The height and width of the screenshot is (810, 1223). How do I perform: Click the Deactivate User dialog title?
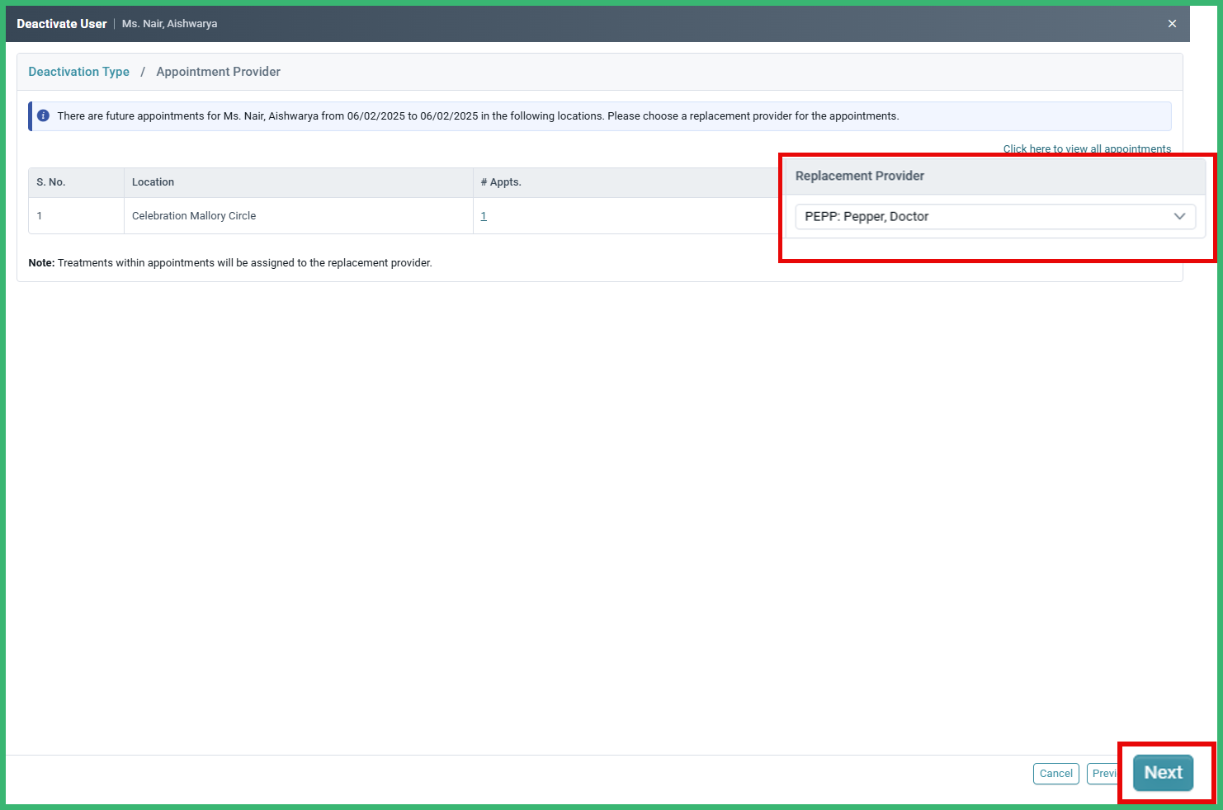tap(62, 23)
